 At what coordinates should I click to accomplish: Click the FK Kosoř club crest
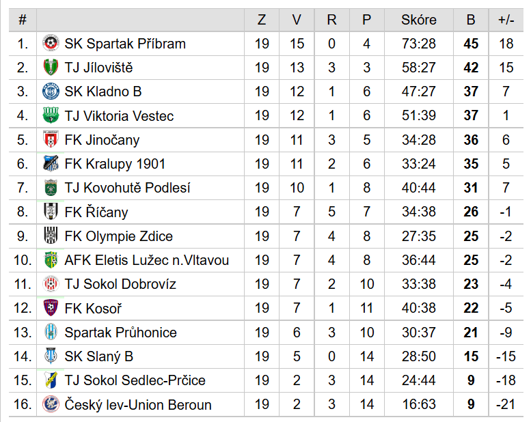(x=51, y=307)
